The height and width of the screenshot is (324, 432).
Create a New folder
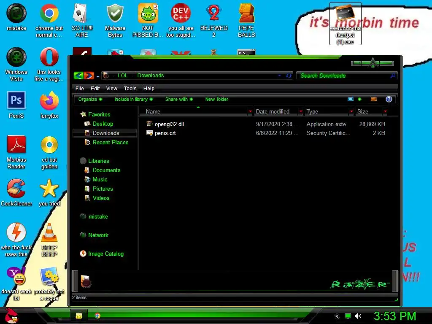point(216,99)
